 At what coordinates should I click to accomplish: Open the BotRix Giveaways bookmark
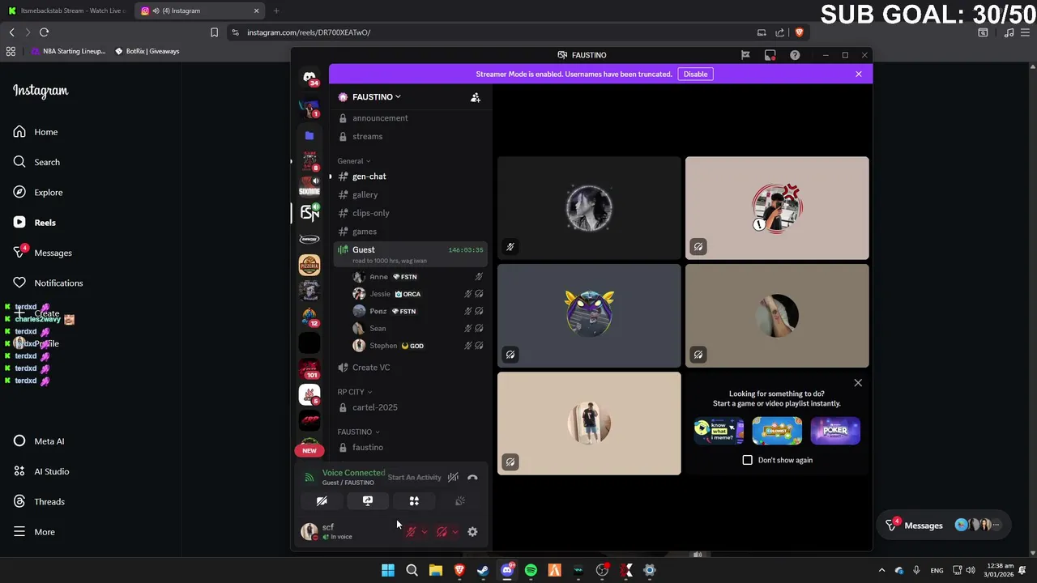pos(147,51)
